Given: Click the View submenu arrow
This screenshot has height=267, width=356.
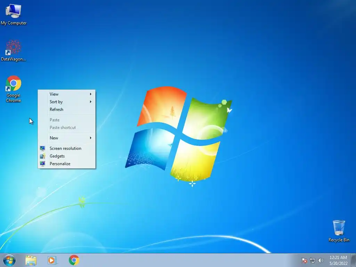Looking at the screenshot, I should 91,94.
